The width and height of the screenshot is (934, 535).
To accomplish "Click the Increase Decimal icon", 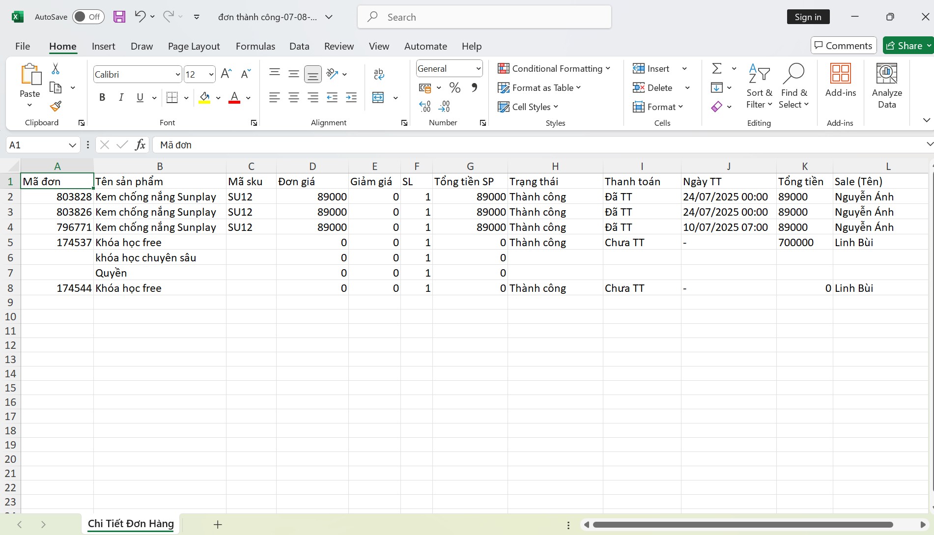I will pos(425,106).
